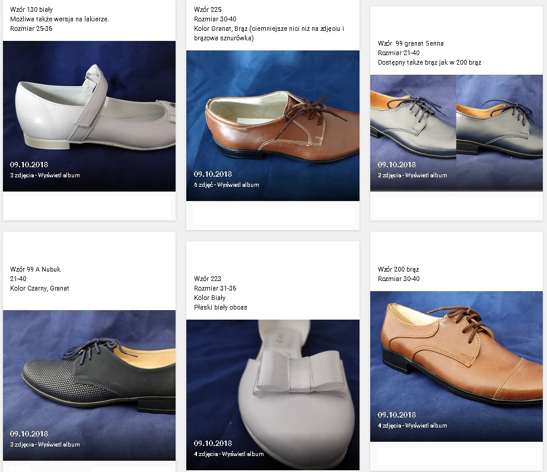Image resolution: width=547 pixels, height=472 pixels.
Task: Open the Wzór 225 brown shoe photo
Action: 273,126
